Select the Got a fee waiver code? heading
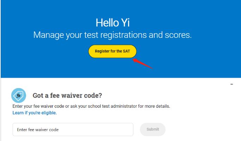The image size is (241, 141). click(x=67, y=95)
